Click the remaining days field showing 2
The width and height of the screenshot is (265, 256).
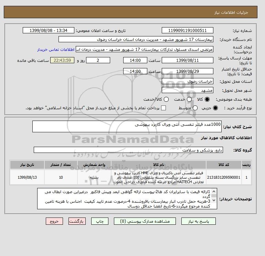pyautogui.click(x=98, y=60)
